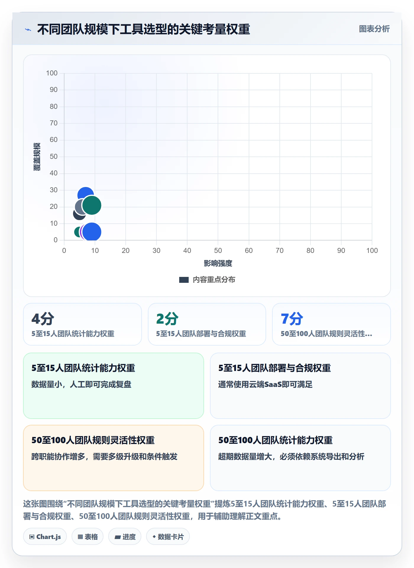This screenshot has width=414, height=568.
Task: Click the text 通常使用云端SaaS即可满足
Action: (x=265, y=384)
